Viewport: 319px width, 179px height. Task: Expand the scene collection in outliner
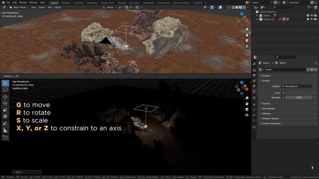coord(257,15)
